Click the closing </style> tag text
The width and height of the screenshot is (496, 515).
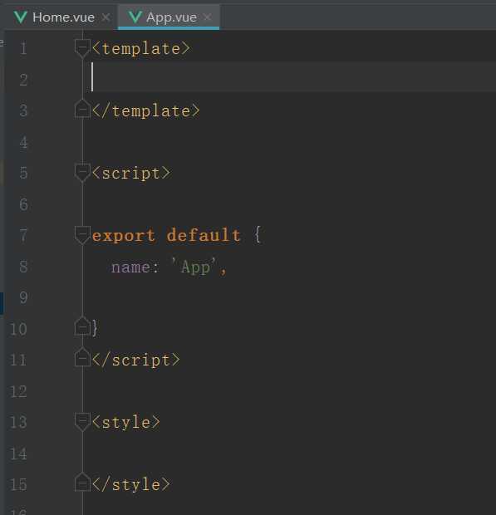[131, 485]
